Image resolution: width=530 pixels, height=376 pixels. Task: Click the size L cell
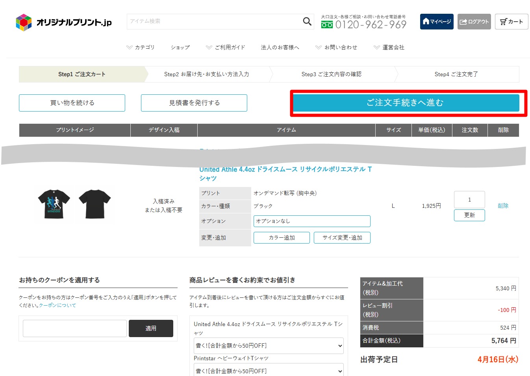click(393, 206)
